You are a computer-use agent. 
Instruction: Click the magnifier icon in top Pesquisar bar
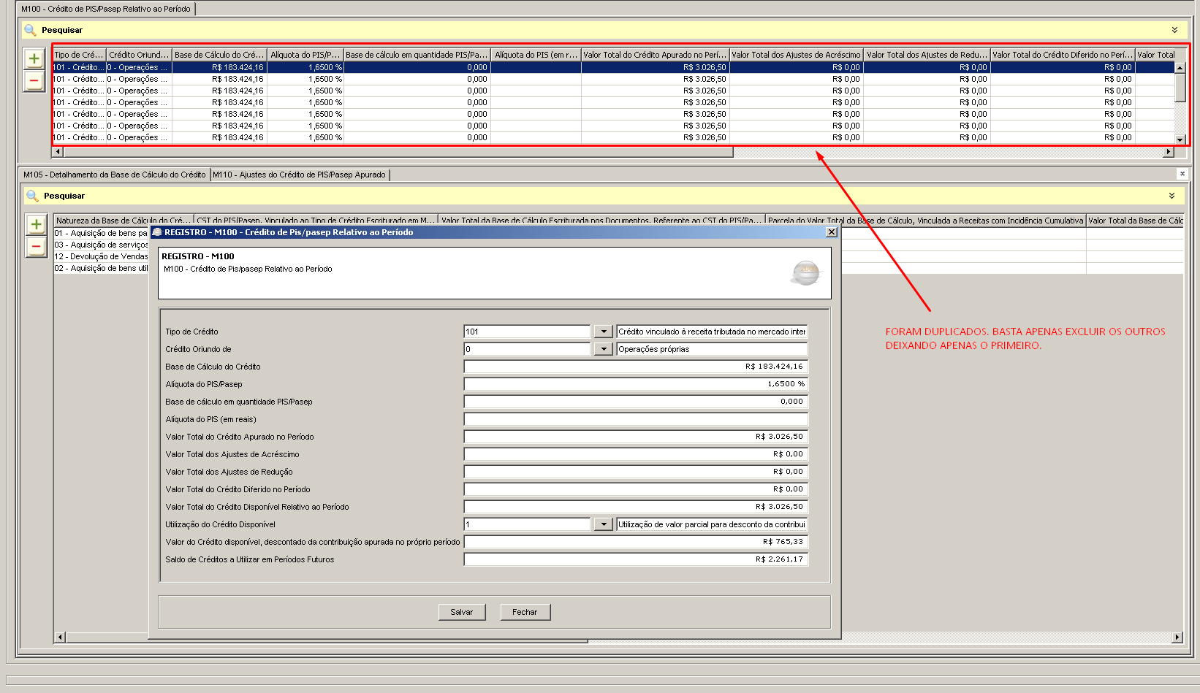point(30,30)
